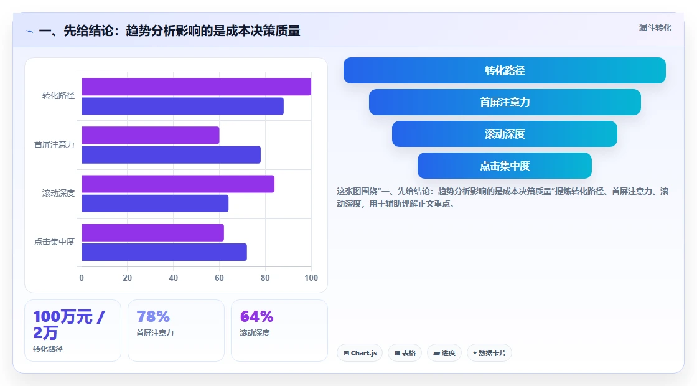This screenshot has width=697, height=386.
Task: Select the 转化路径 funnel stage
Action: [x=505, y=70]
